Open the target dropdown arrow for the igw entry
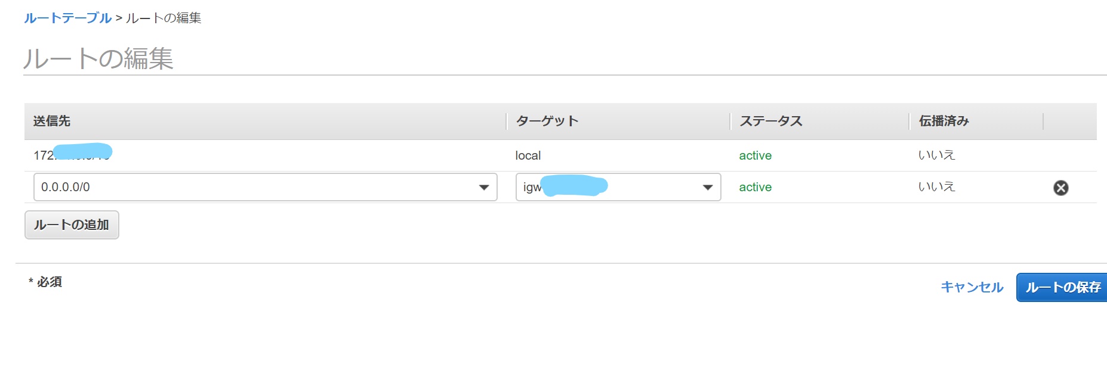The height and width of the screenshot is (386, 1107). [x=708, y=187]
